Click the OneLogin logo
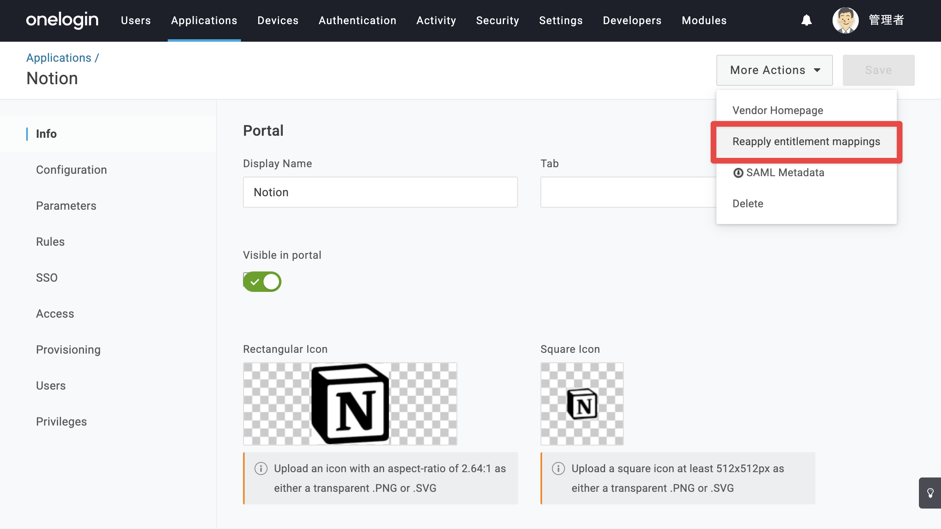Screen dimensions: 941x529 pos(62,20)
